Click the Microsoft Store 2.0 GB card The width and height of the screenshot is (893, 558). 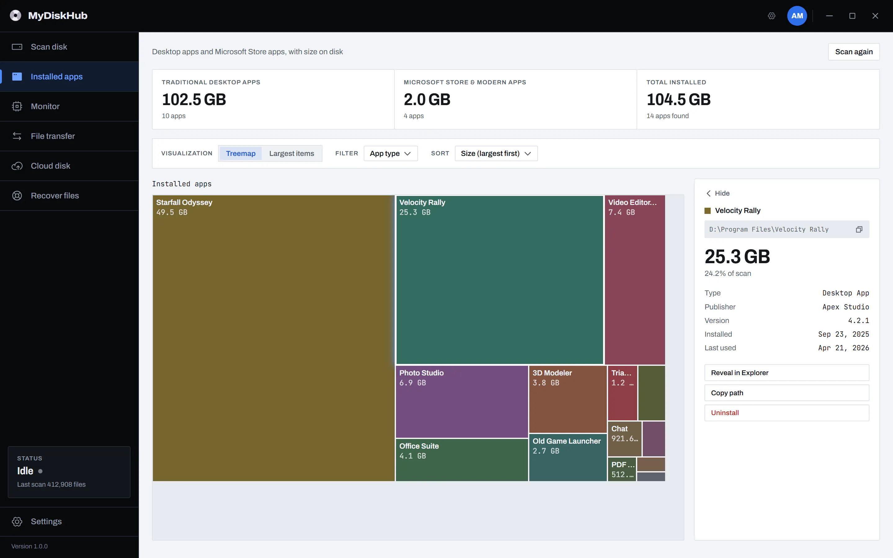coord(516,99)
